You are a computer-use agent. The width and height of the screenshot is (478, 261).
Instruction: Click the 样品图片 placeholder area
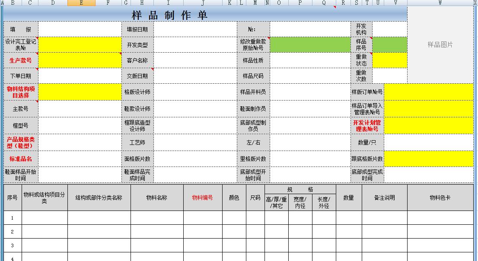coord(440,45)
